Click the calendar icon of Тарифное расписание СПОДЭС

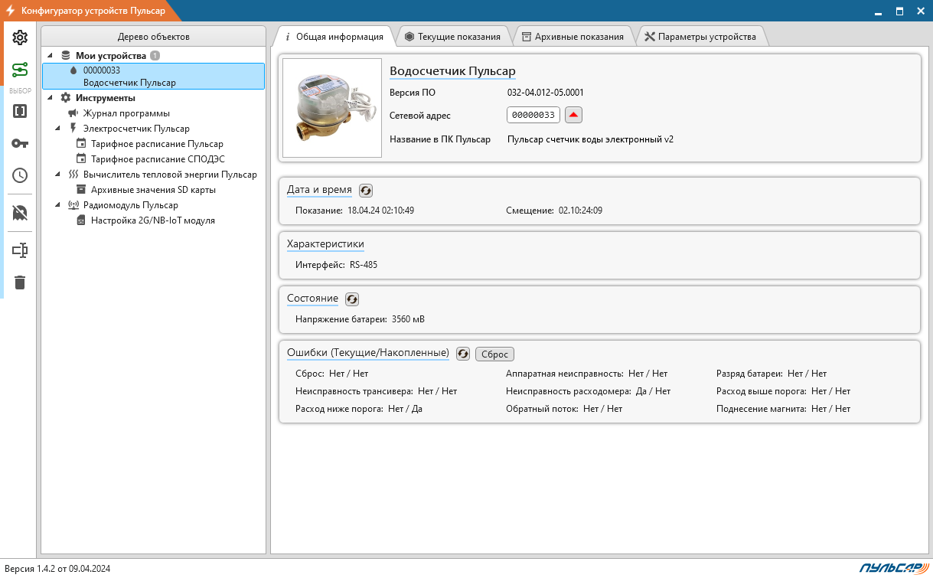coord(81,159)
